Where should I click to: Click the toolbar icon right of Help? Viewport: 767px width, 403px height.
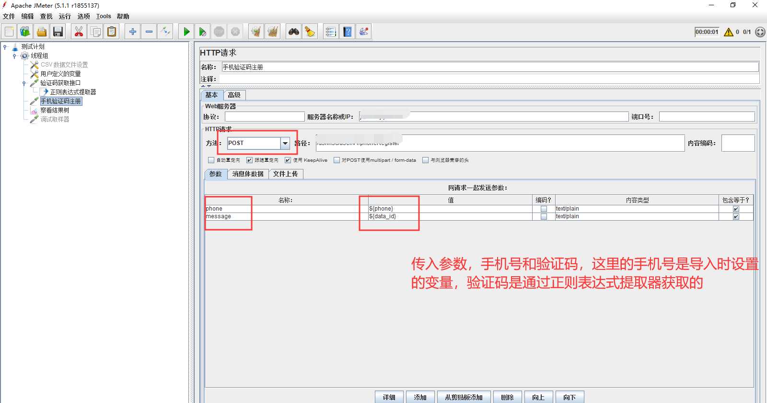click(364, 32)
